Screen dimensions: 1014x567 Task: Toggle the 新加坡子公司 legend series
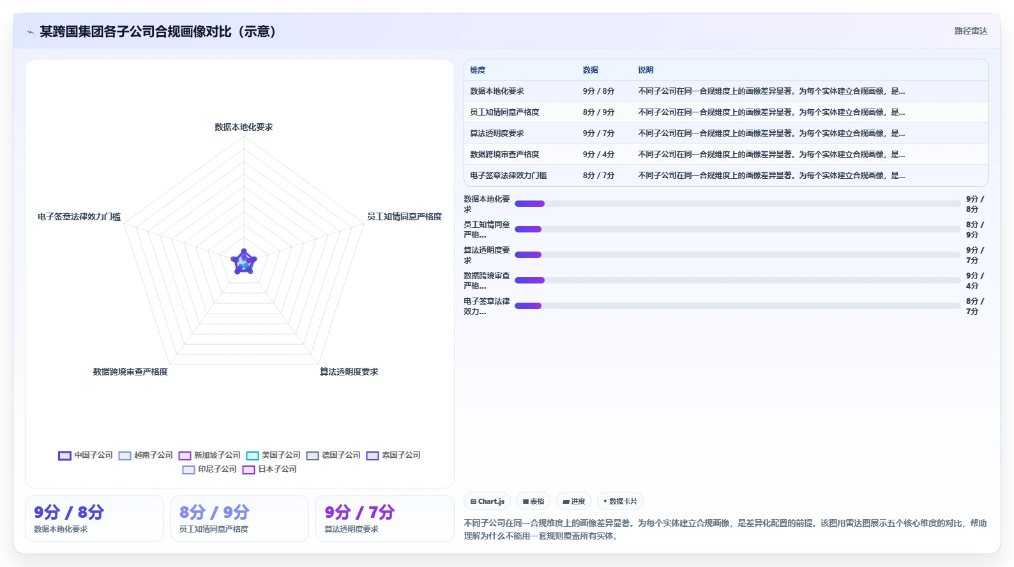coord(209,455)
